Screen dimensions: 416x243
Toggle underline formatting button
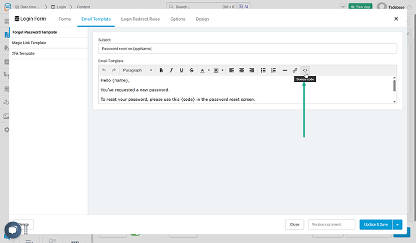point(181,70)
